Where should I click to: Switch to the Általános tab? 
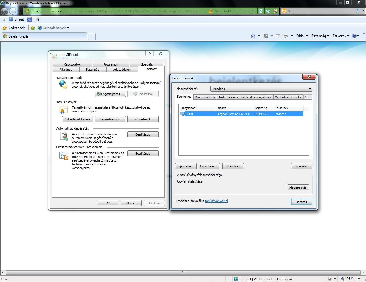[66, 70]
